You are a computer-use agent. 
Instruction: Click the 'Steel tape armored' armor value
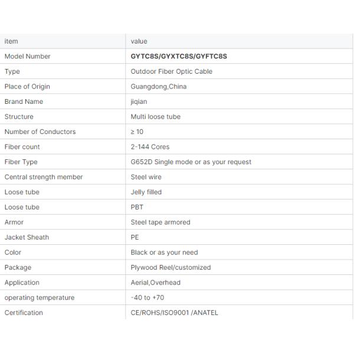click(160, 222)
